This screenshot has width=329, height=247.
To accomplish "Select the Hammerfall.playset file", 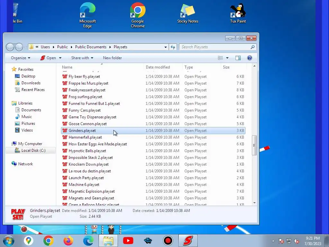I will (x=153, y=137).
